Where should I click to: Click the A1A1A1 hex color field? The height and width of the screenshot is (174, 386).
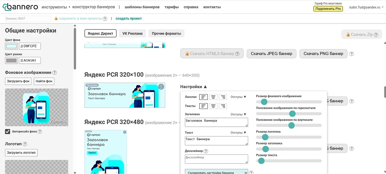(30, 61)
